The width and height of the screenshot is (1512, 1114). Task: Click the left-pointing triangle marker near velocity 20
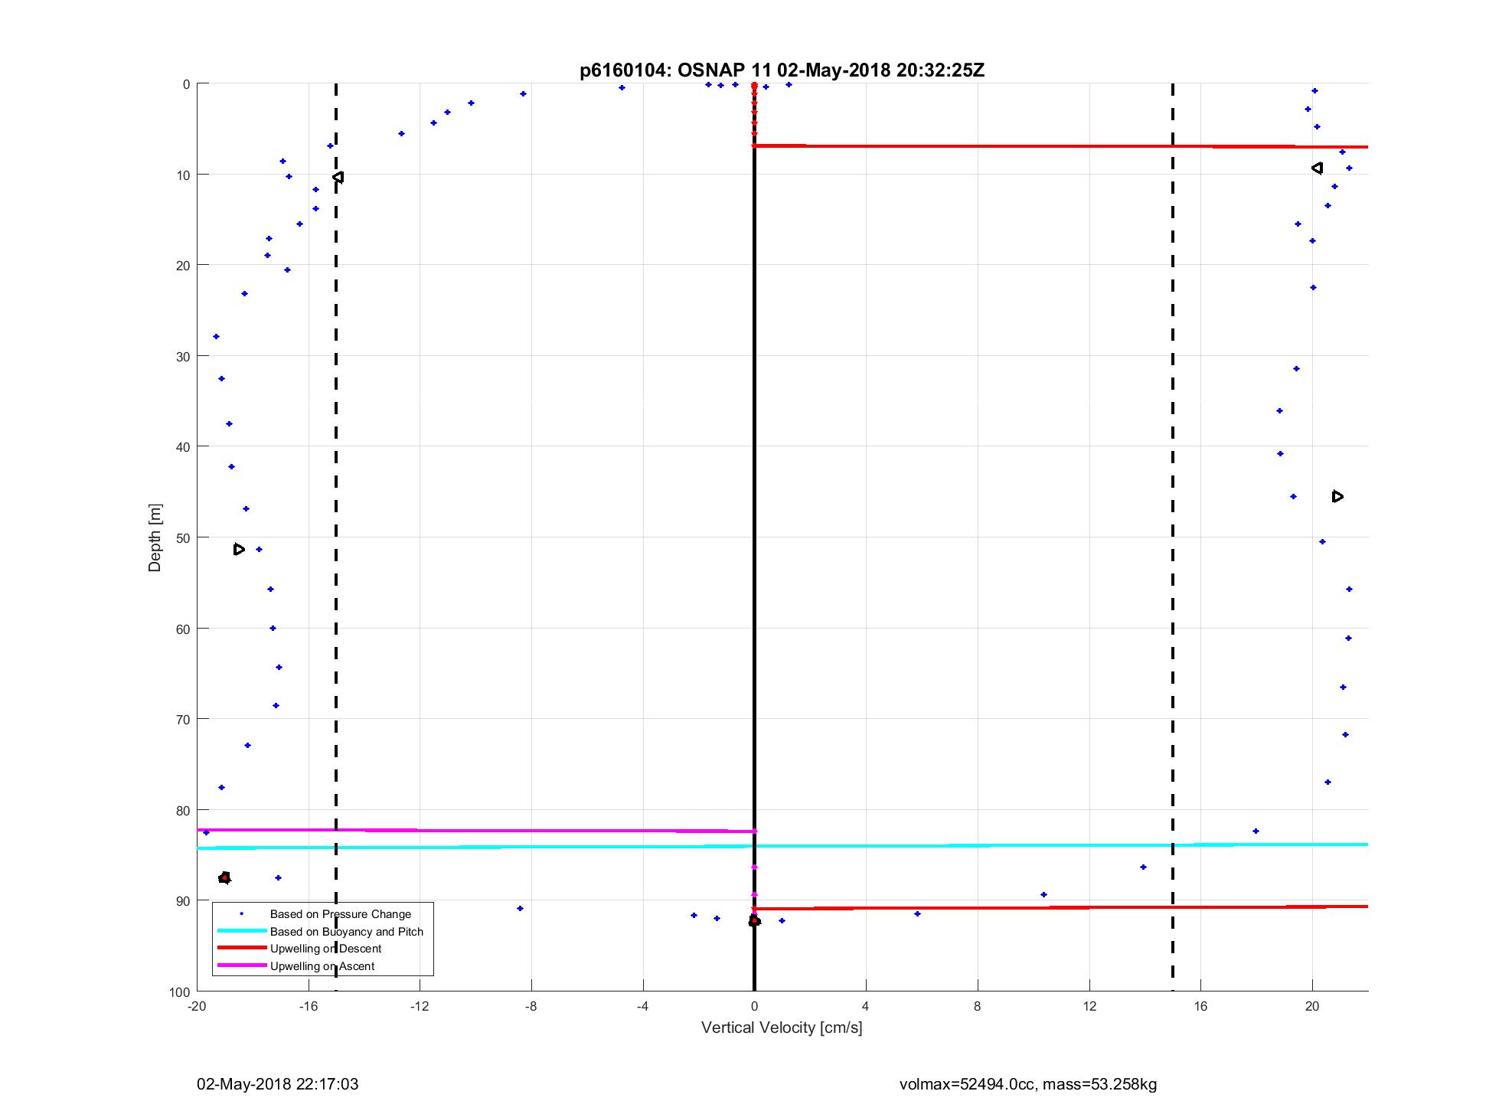click(1317, 168)
